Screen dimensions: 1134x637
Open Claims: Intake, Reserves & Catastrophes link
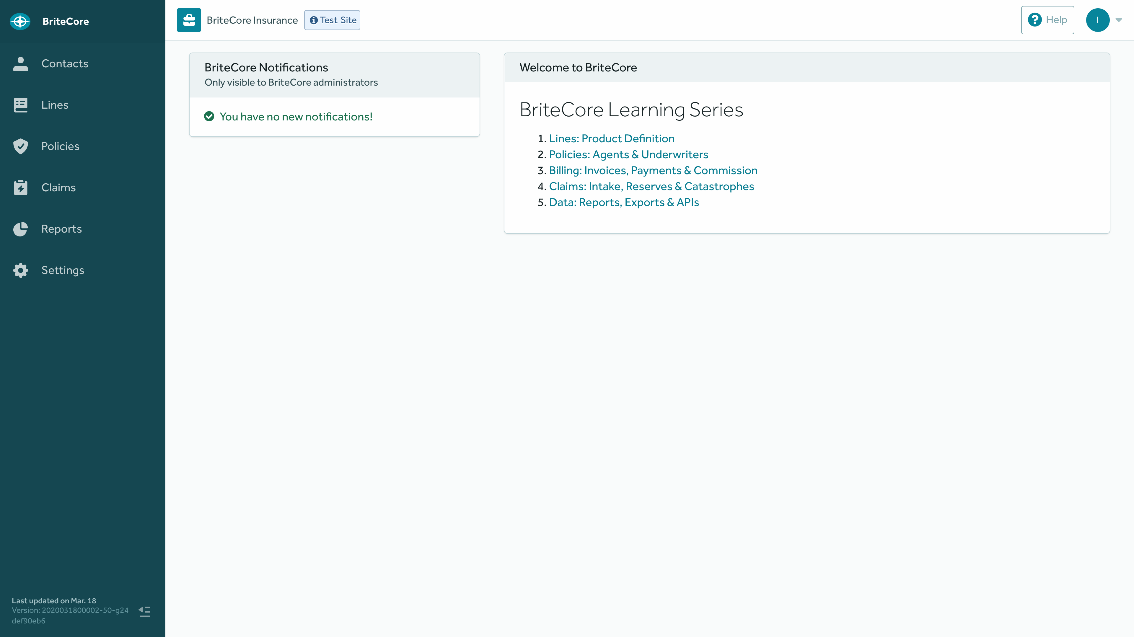click(x=651, y=187)
